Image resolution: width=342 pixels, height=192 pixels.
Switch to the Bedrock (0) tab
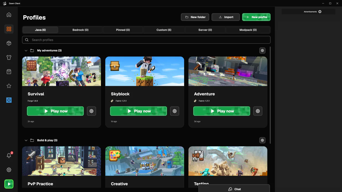tap(80, 30)
